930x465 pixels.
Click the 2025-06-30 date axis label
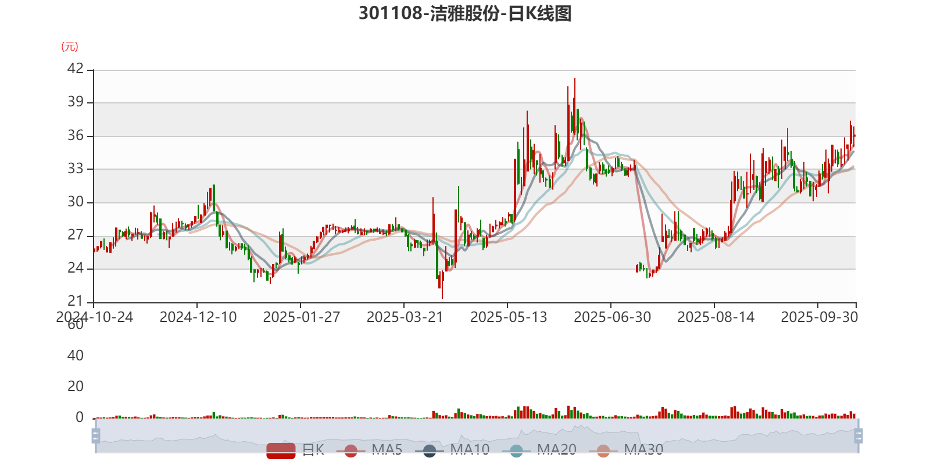[612, 317]
